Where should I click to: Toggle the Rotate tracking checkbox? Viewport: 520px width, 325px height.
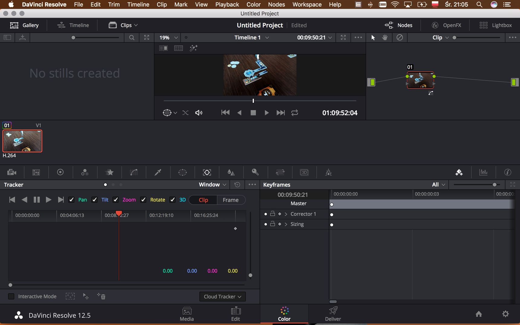pyautogui.click(x=143, y=200)
